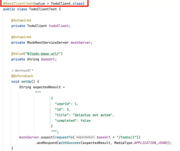Click the @RestClientTest annotation
180x151 pixels.
[18, 3]
